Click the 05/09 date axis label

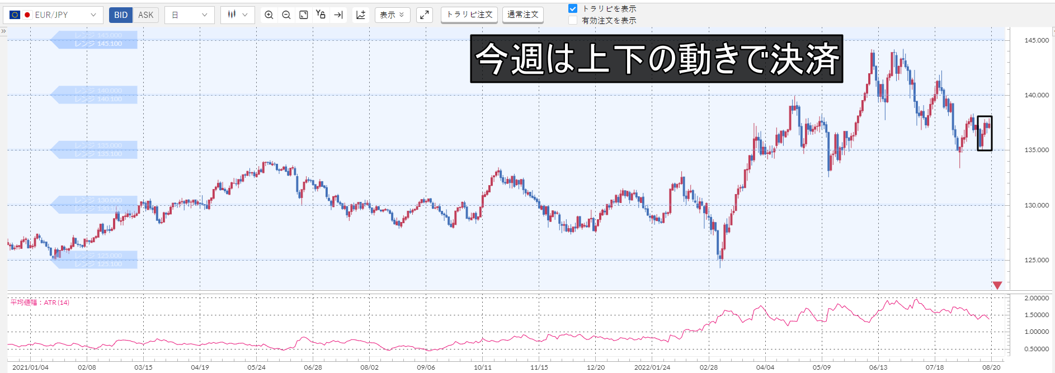tap(822, 367)
